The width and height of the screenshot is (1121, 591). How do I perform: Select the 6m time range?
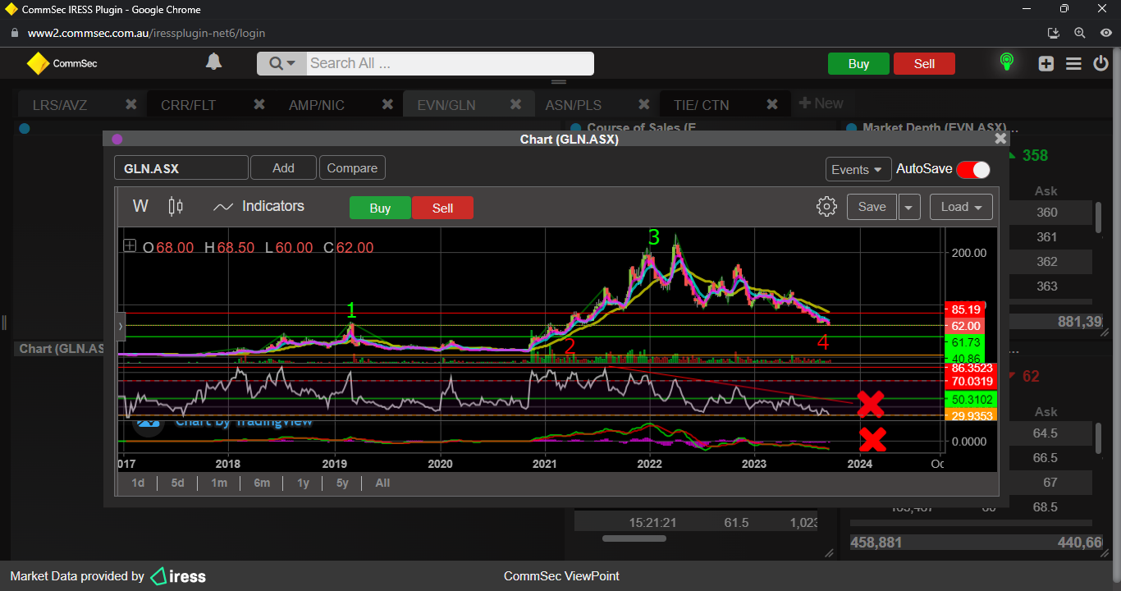click(x=262, y=483)
